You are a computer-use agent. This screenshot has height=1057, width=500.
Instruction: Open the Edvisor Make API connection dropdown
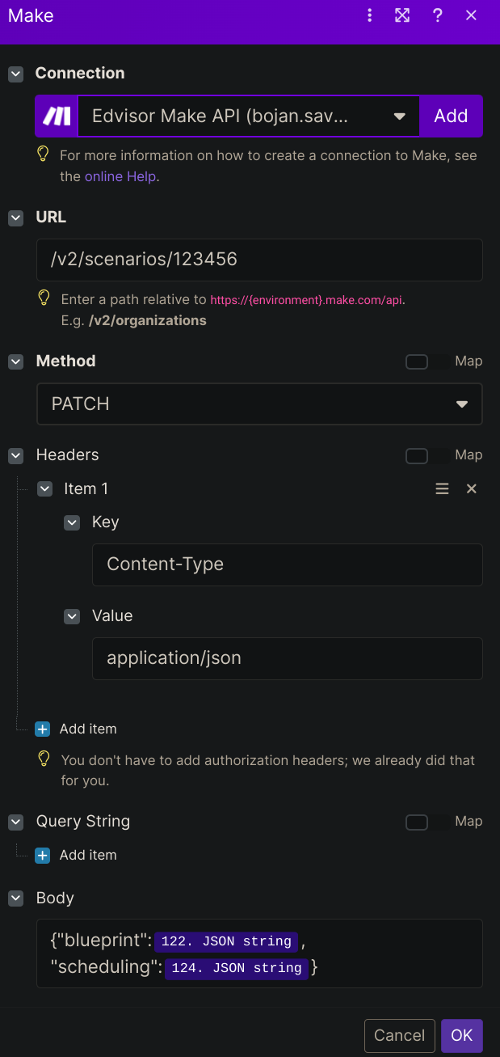pyautogui.click(x=249, y=116)
